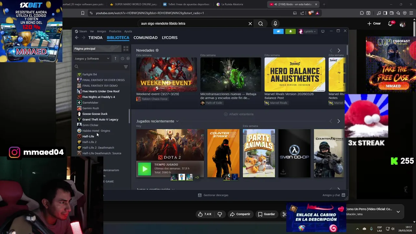
Task: Open the Amigos menu in Steam
Action: pyautogui.click(x=101, y=31)
